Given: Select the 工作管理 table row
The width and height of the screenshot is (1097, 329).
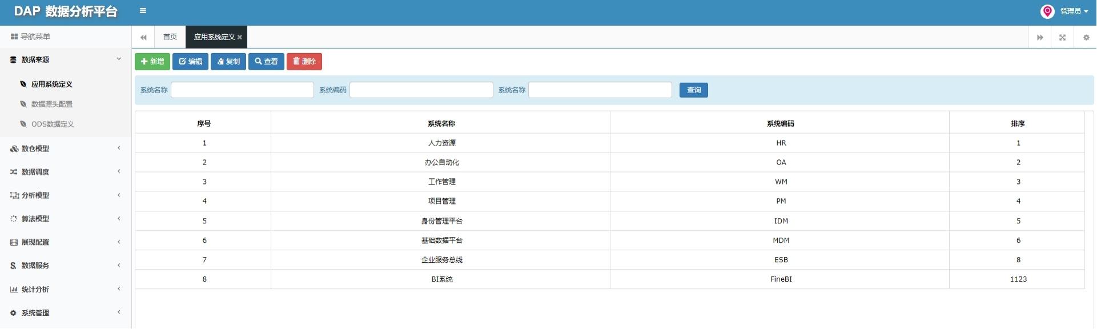Looking at the screenshot, I should click(610, 182).
